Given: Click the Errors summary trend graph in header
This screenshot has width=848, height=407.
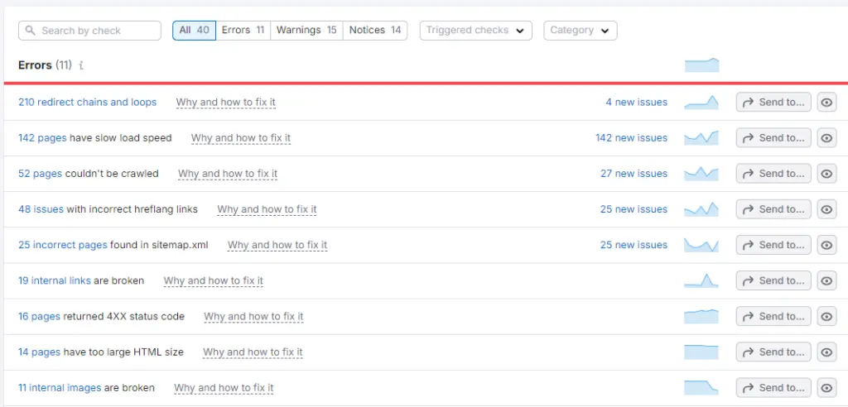Looking at the screenshot, I should coord(701,65).
